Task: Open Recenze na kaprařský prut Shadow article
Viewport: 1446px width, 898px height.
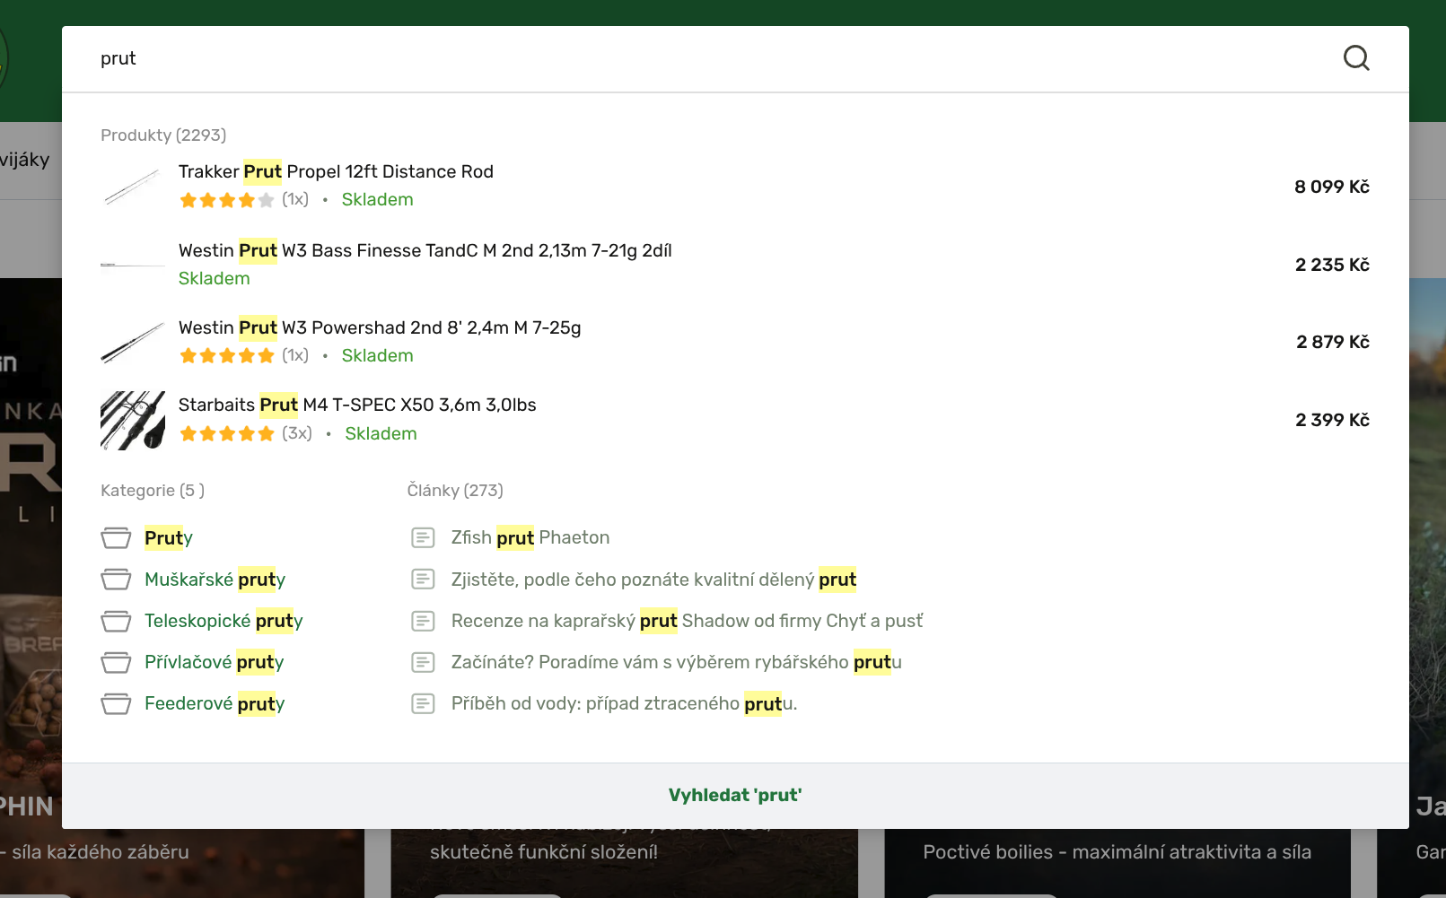Action: [x=687, y=621]
